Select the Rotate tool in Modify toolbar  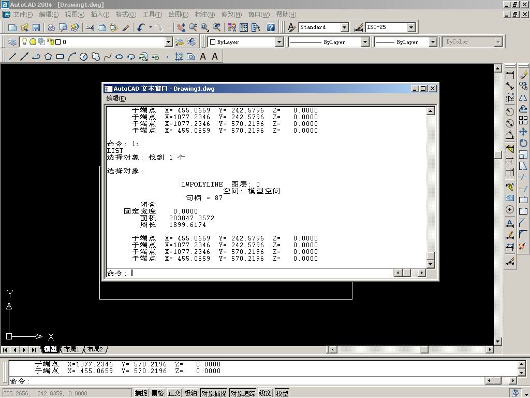523,143
